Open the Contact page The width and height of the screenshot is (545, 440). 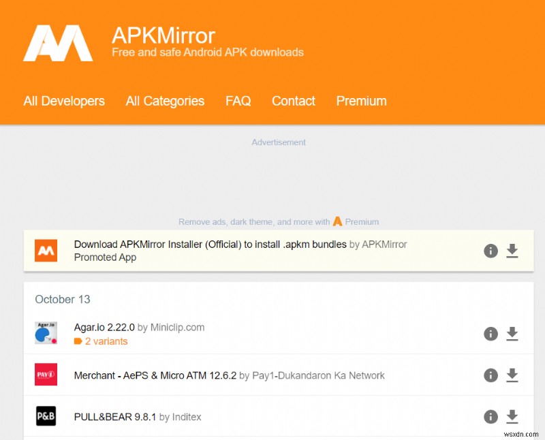293,101
